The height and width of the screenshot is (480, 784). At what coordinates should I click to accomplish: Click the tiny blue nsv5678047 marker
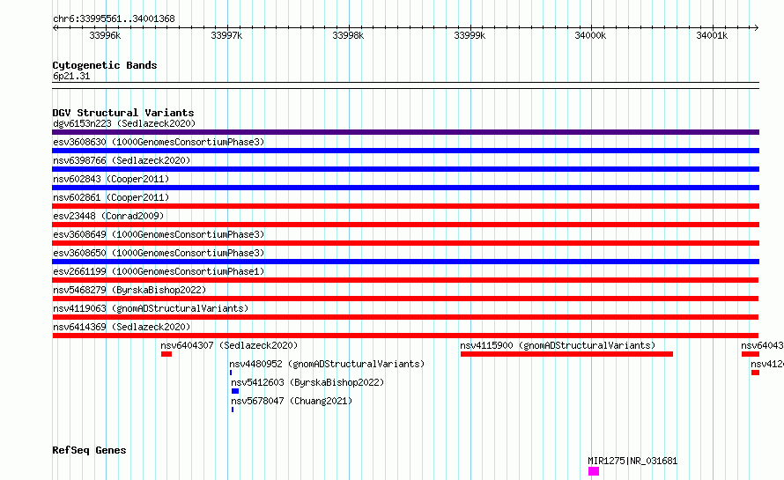tap(233, 410)
